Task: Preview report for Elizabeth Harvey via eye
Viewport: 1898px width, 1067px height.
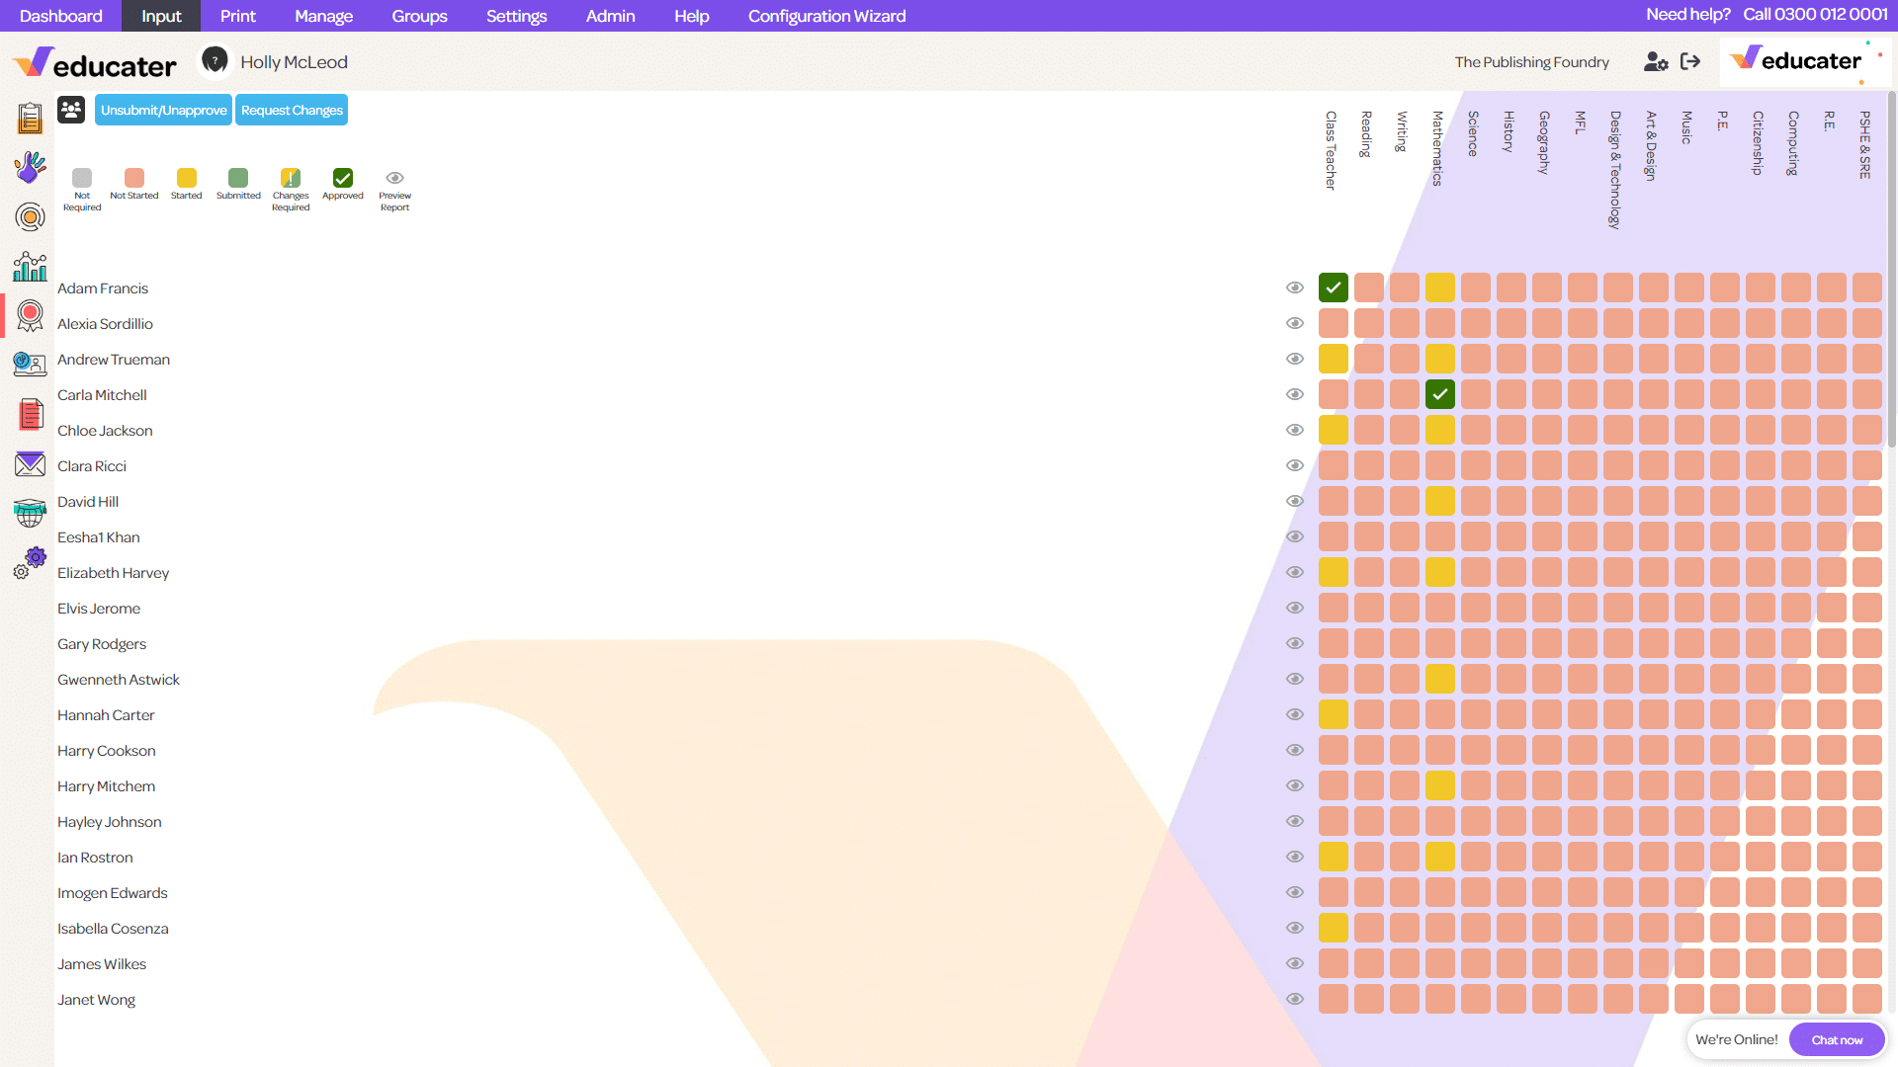Action: (x=1295, y=572)
